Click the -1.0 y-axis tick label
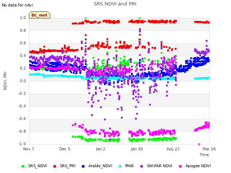Image resolution: width=231 pixels, height=173 pixels. point(22,144)
